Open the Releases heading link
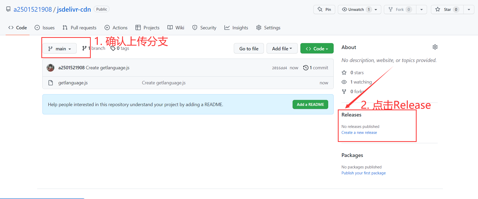Viewport: 478px width, 199px height. 351,115
